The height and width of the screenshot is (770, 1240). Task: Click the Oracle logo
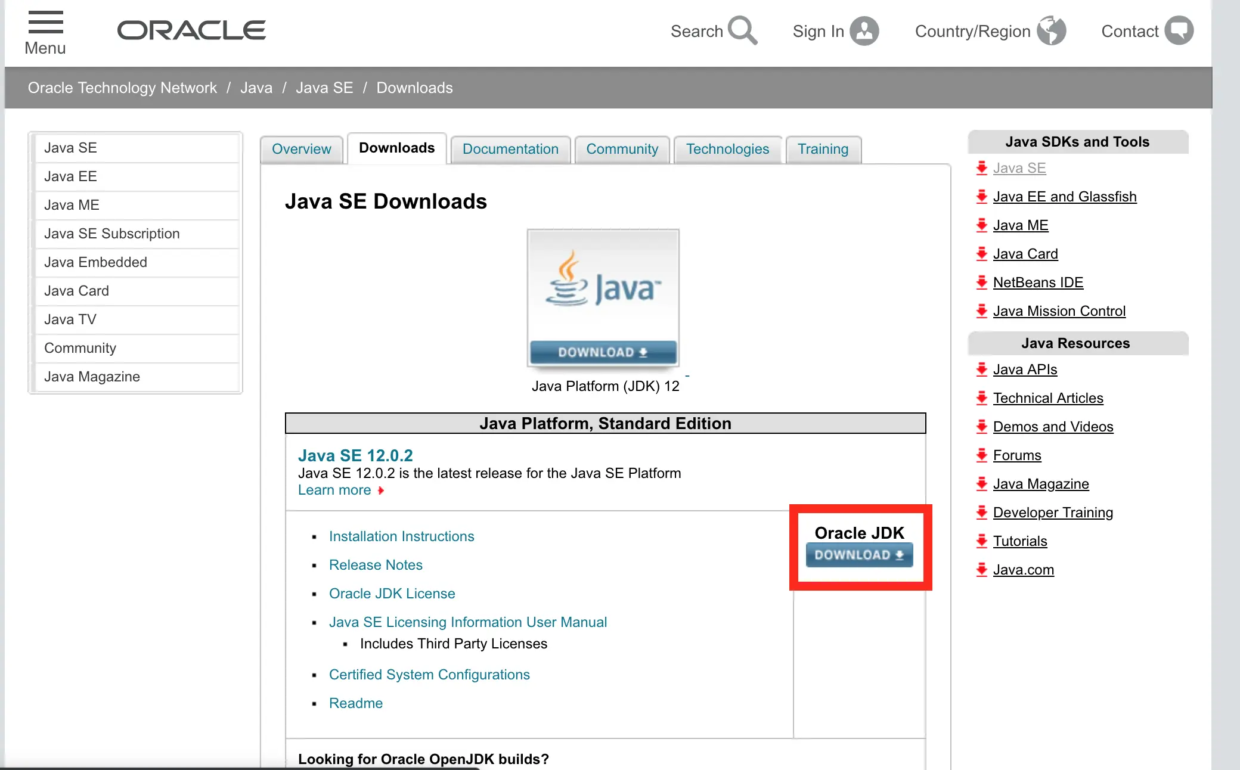(x=191, y=31)
